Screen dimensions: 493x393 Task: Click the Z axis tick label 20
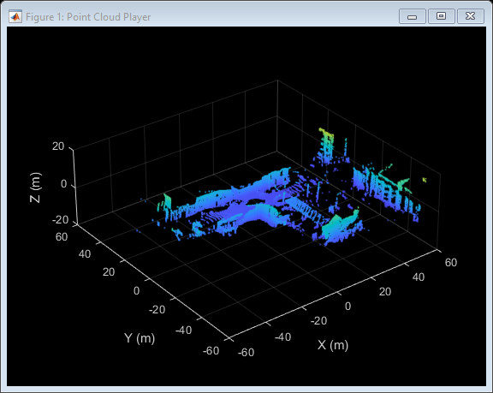pos(58,146)
